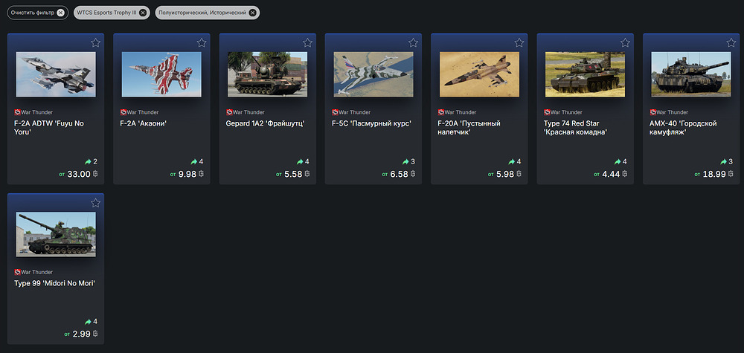Click the AMX-40 'Городской камуфляж' title
Viewport: 744px width, 353px height.
pyautogui.click(x=683, y=128)
